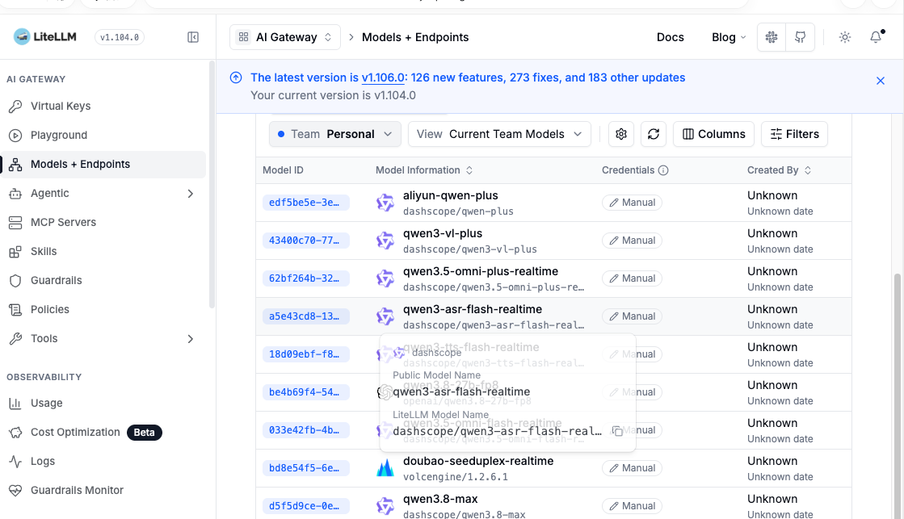Open model ID bd8e54f5-6e…

(x=305, y=468)
